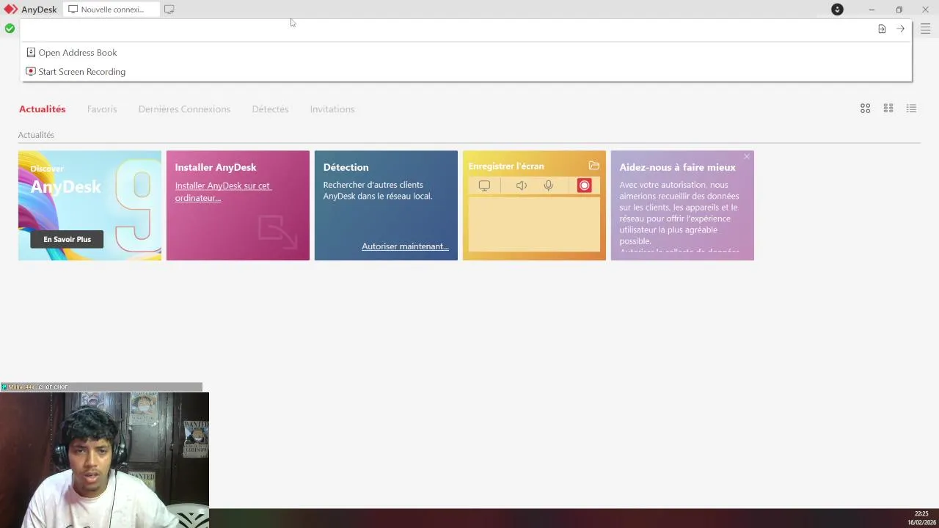The height and width of the screenshot is (528, 939).
Task: Switch to Favoris tab
Action: (102, 109)
